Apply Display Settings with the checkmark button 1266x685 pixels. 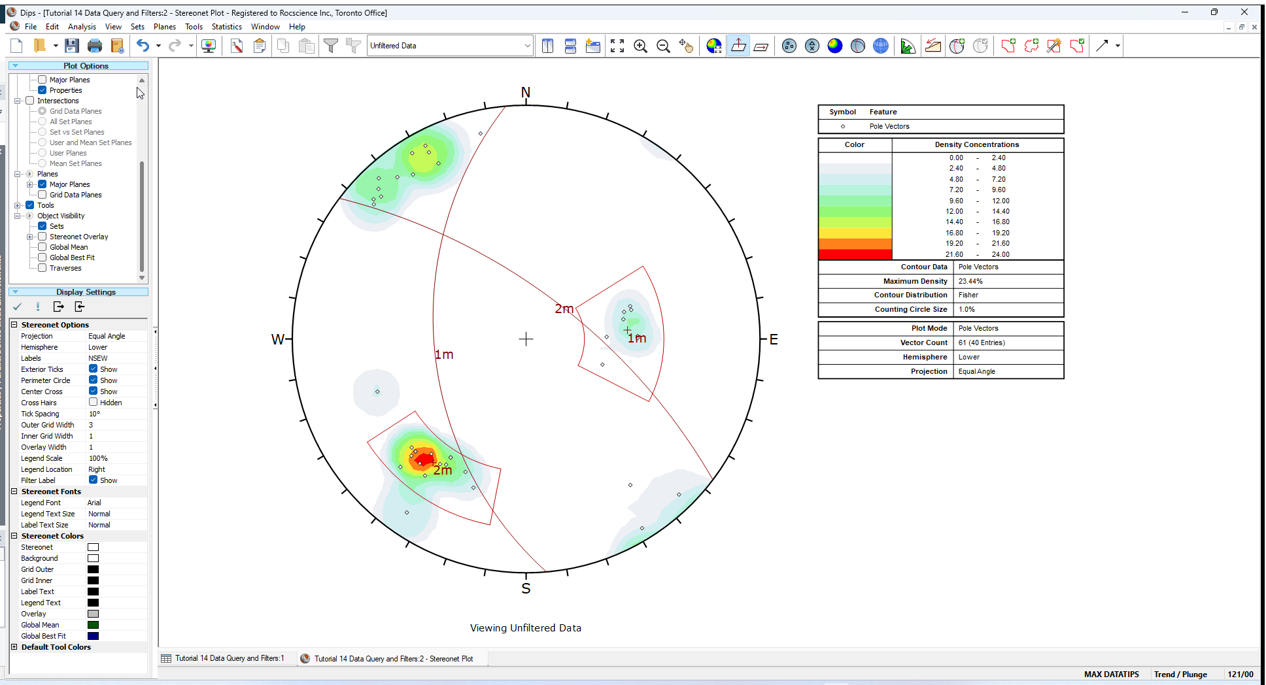pyautogui.click(x=17, y=307)
